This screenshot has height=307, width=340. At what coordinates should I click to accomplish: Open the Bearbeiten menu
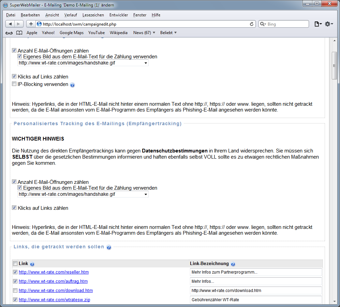pyautogui.click(x=30, y=15)
